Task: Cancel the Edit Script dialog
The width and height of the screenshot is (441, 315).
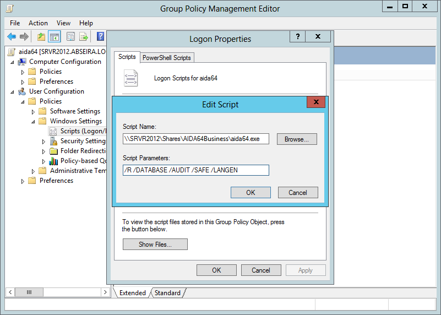Action: tap(298, 193)
